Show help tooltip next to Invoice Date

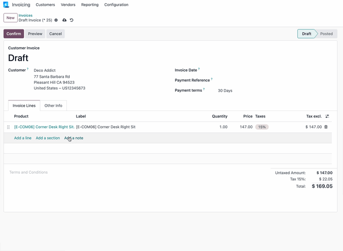pos(199,69)
